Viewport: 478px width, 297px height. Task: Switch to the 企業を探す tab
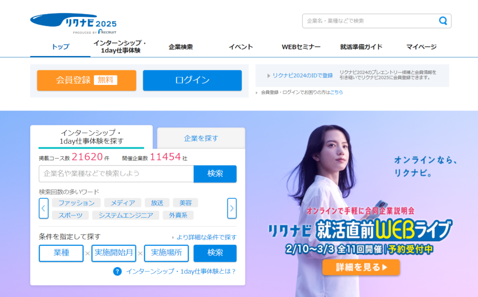201,138
